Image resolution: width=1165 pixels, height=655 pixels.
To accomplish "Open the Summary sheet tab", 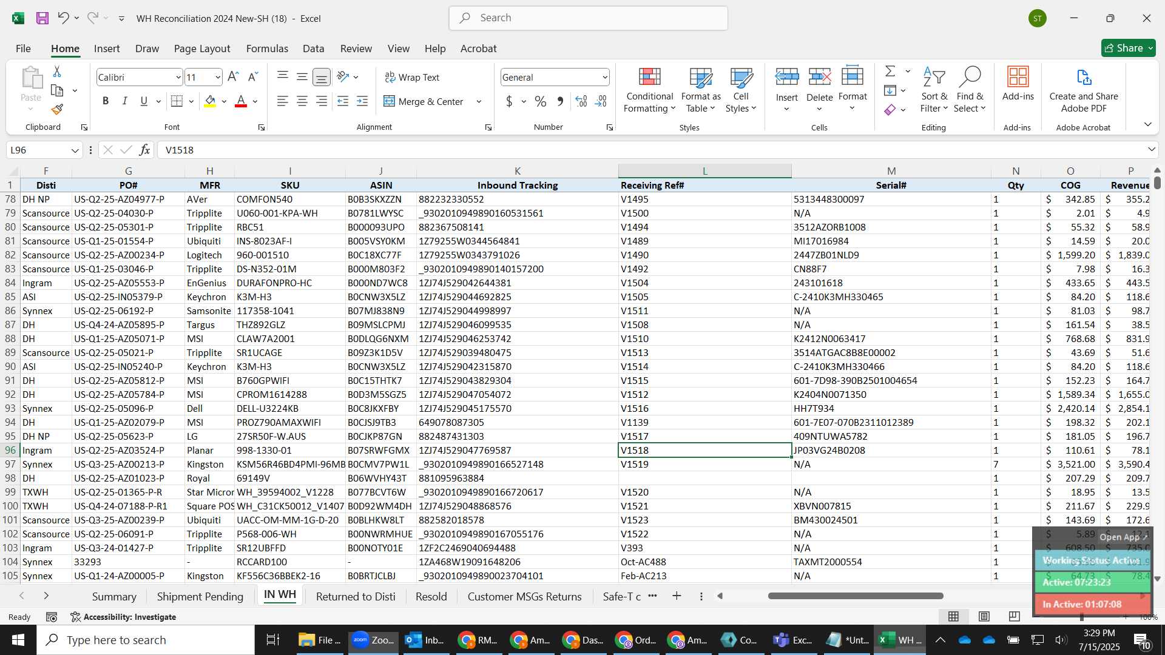I will point(114,596).
